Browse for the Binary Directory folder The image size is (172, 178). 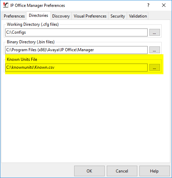click(154, 50)
